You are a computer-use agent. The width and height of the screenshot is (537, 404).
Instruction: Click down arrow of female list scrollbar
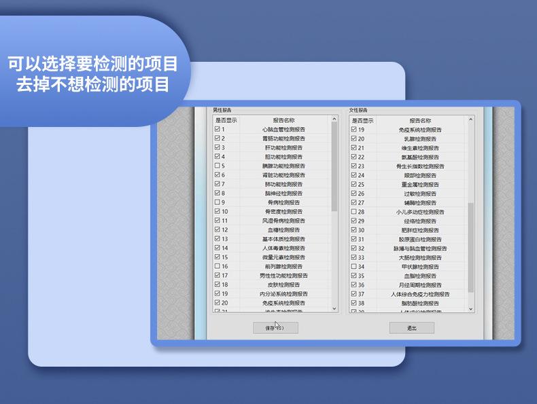(x=471, y=309)
